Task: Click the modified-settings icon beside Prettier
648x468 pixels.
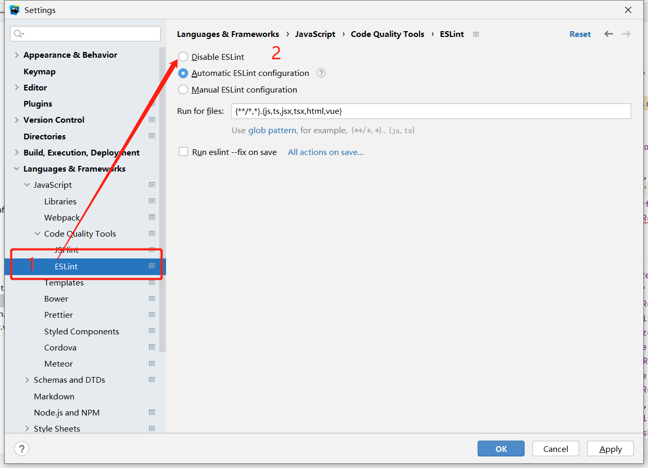Action: [x=151, y=315]
